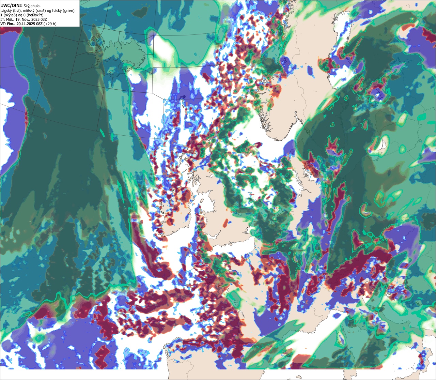Select the word 'Skýjahula.' in the legend
The width and height of the screenshot is (436, 380).
pyautogui.click(x=32, y=6)
